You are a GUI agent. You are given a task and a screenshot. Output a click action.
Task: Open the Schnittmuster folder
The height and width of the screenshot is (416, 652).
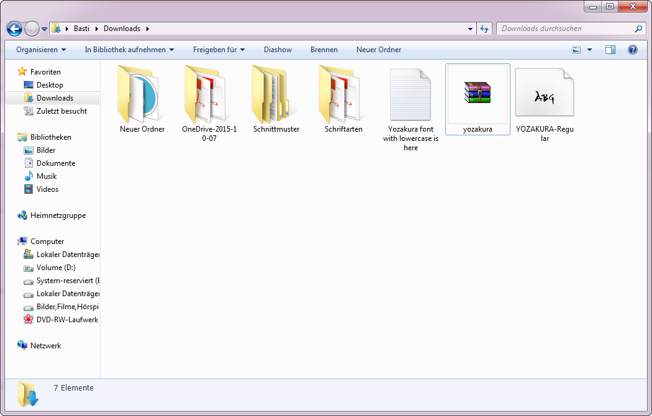coord(276,94)
